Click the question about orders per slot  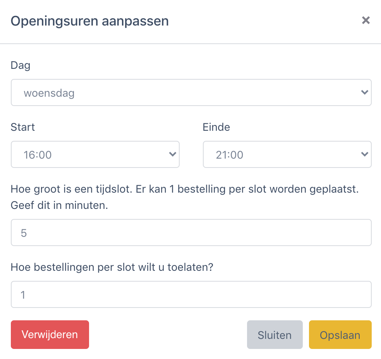click(112, 267)
